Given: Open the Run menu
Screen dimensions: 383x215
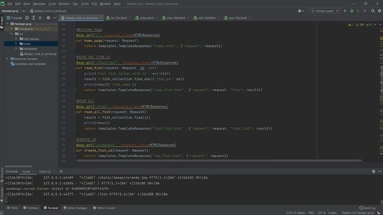Looking at the screenshot, I should (75, 4).
